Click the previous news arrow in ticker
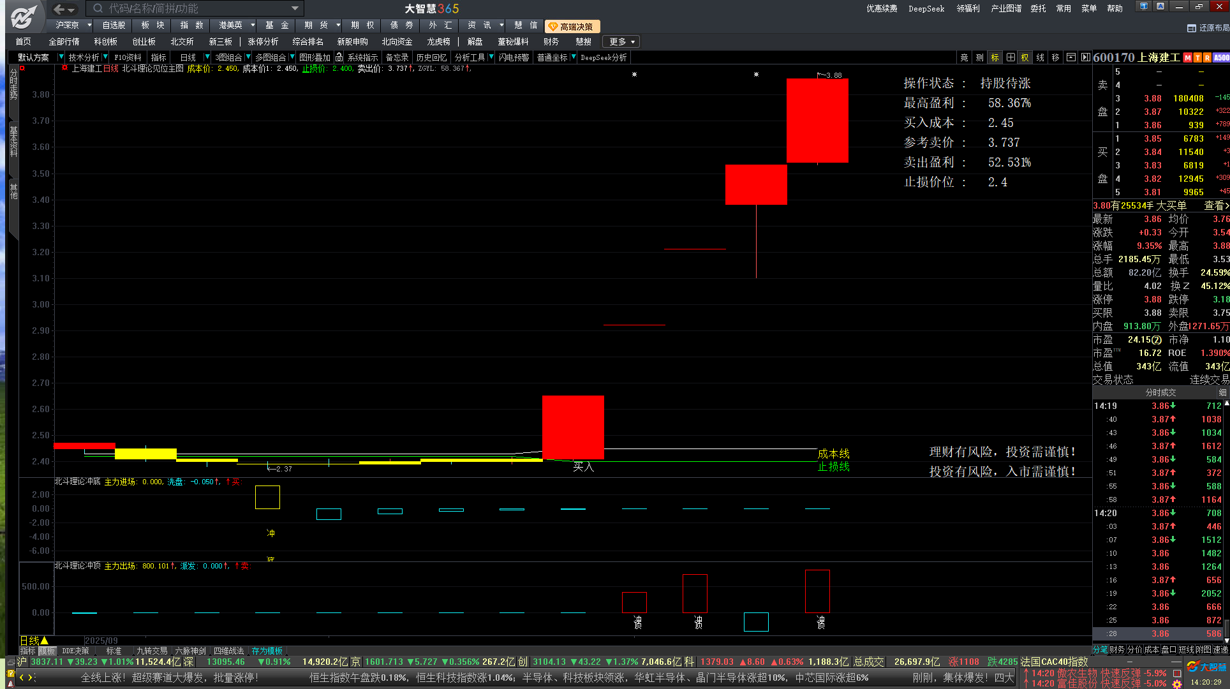 [22, 678]
